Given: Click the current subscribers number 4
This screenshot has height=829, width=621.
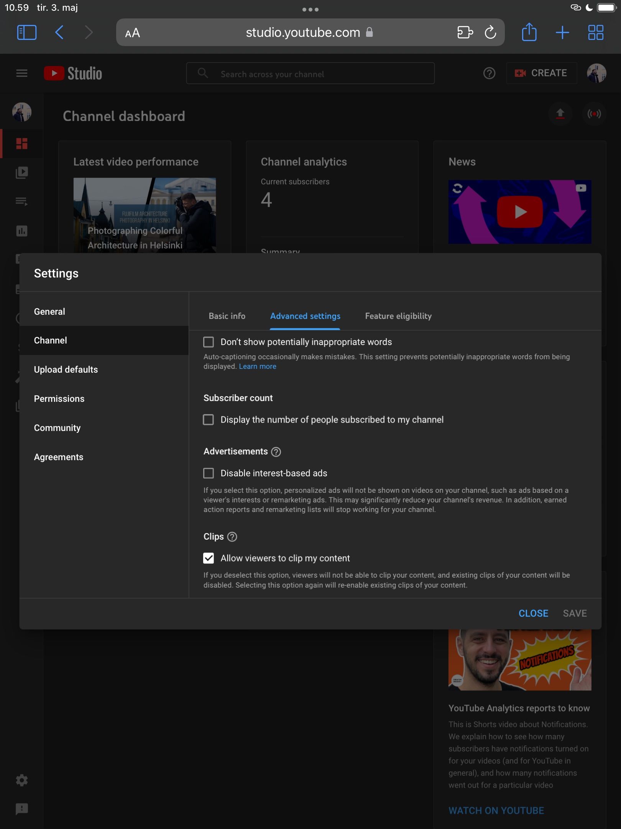Looking at the screenshot, I should (x=266, y=200).
